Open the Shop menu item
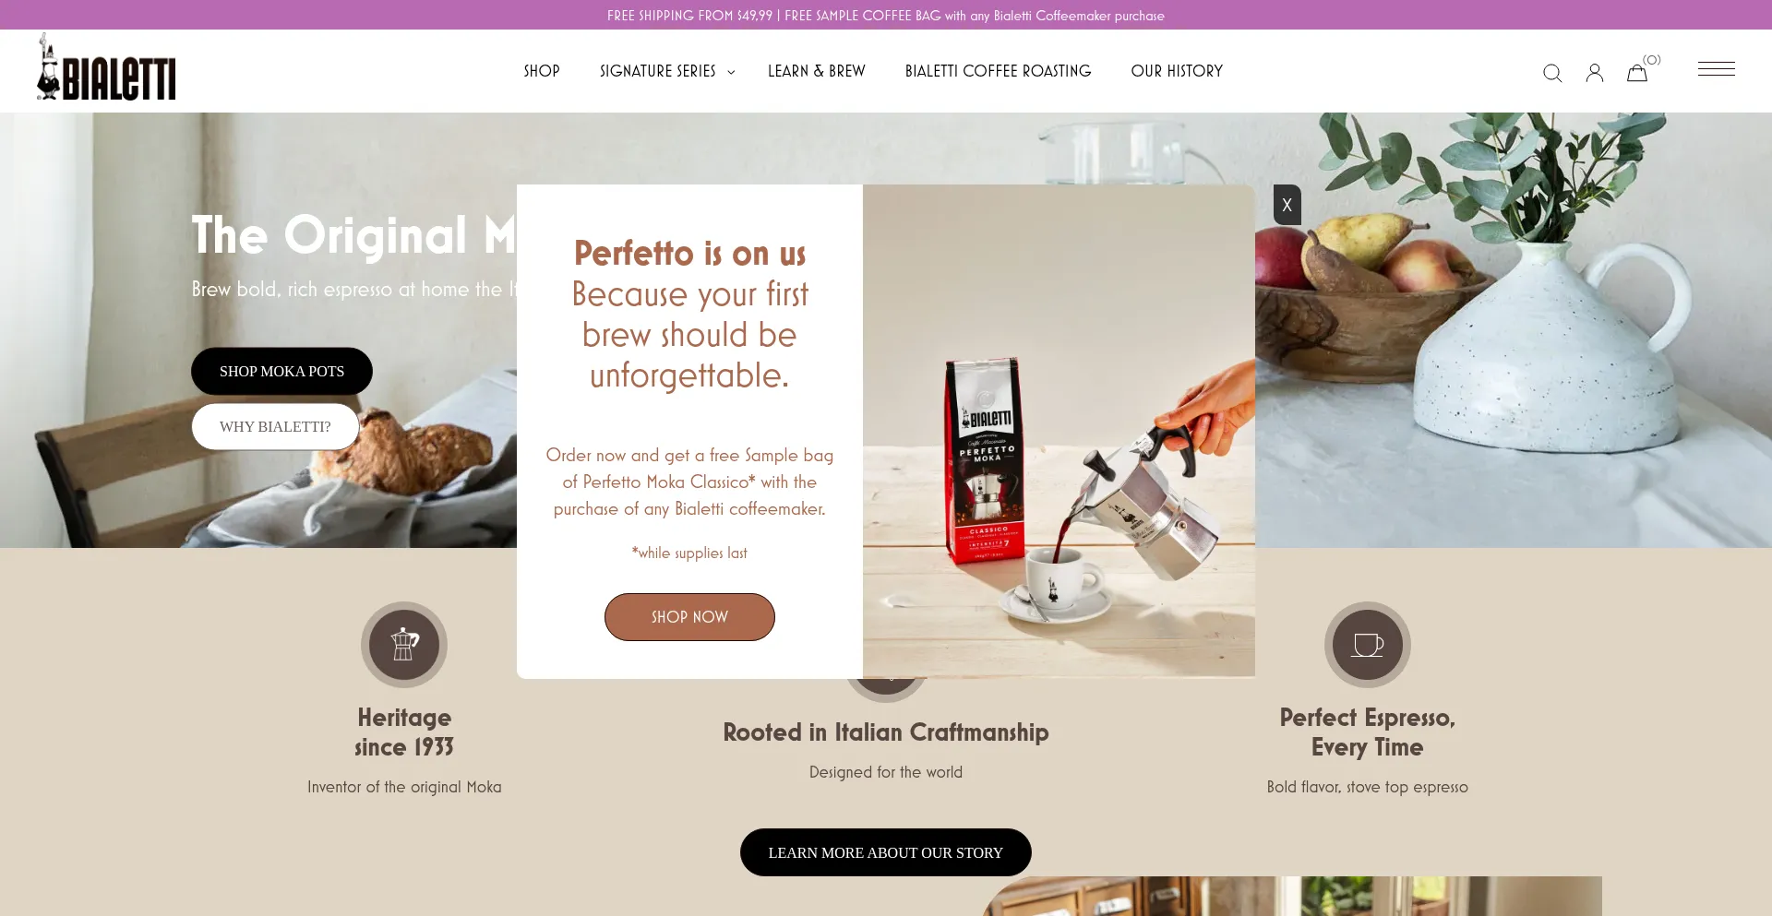Image resolution: width=1772 pixels, height=916 pixels. 542,71
